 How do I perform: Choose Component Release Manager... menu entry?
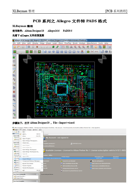pyautogui.click(x=31, y=161)
